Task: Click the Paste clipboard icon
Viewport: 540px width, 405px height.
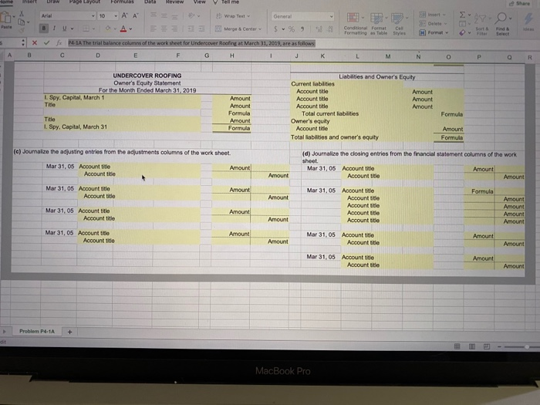Action: (6, 18)
